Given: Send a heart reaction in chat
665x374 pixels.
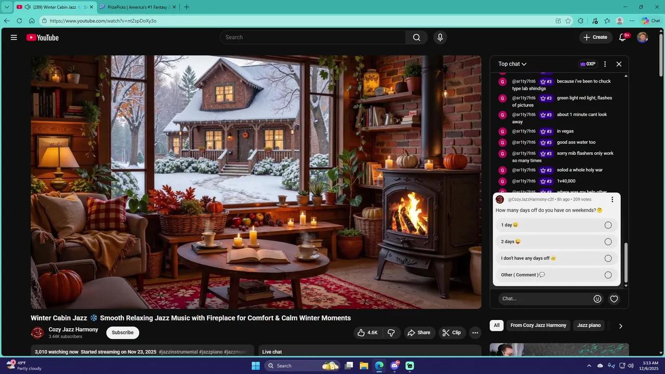Looking at the screenshot, I should click(614, 299).
